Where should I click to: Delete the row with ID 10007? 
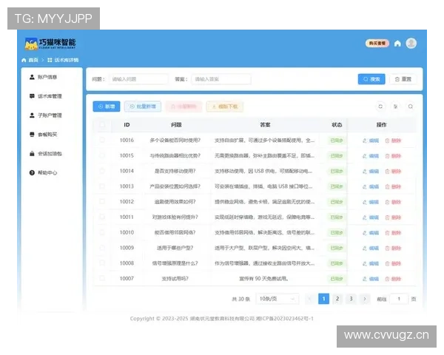(x=393, y=279)
